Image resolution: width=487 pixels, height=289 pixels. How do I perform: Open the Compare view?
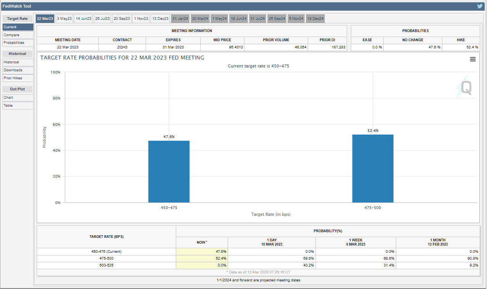click(x=18, y=35)
